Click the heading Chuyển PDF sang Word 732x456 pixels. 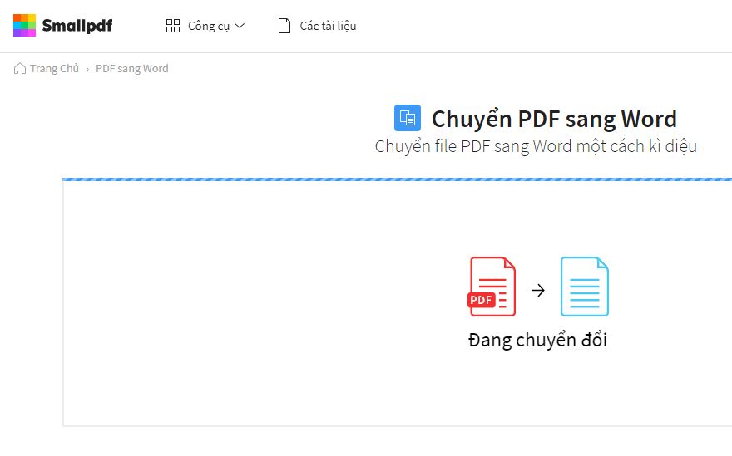pos(554,120)
